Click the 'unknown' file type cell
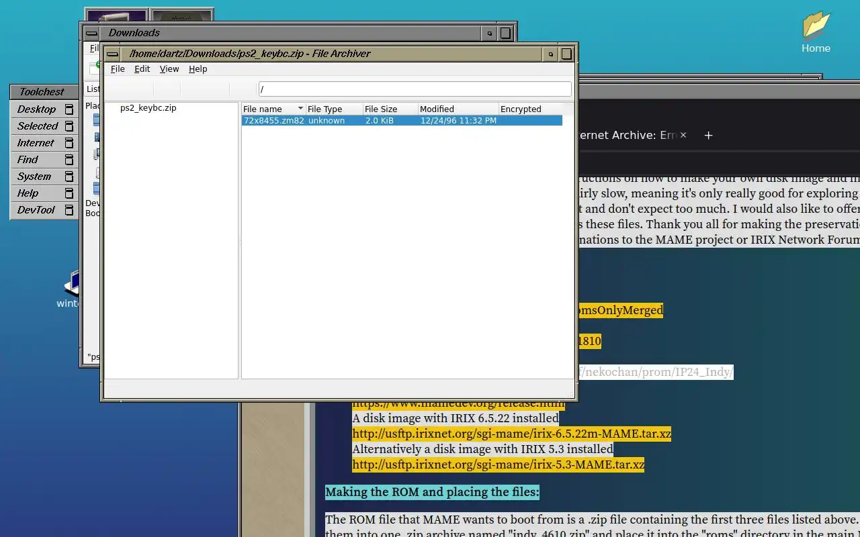The width and height of the screenshot is (860, 537). (327, 121)
